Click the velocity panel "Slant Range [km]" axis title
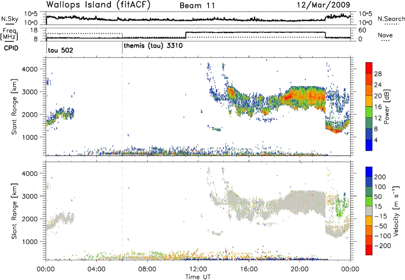Image resolution: width=405 pixels, height=280 pixels. click(14, 211)
